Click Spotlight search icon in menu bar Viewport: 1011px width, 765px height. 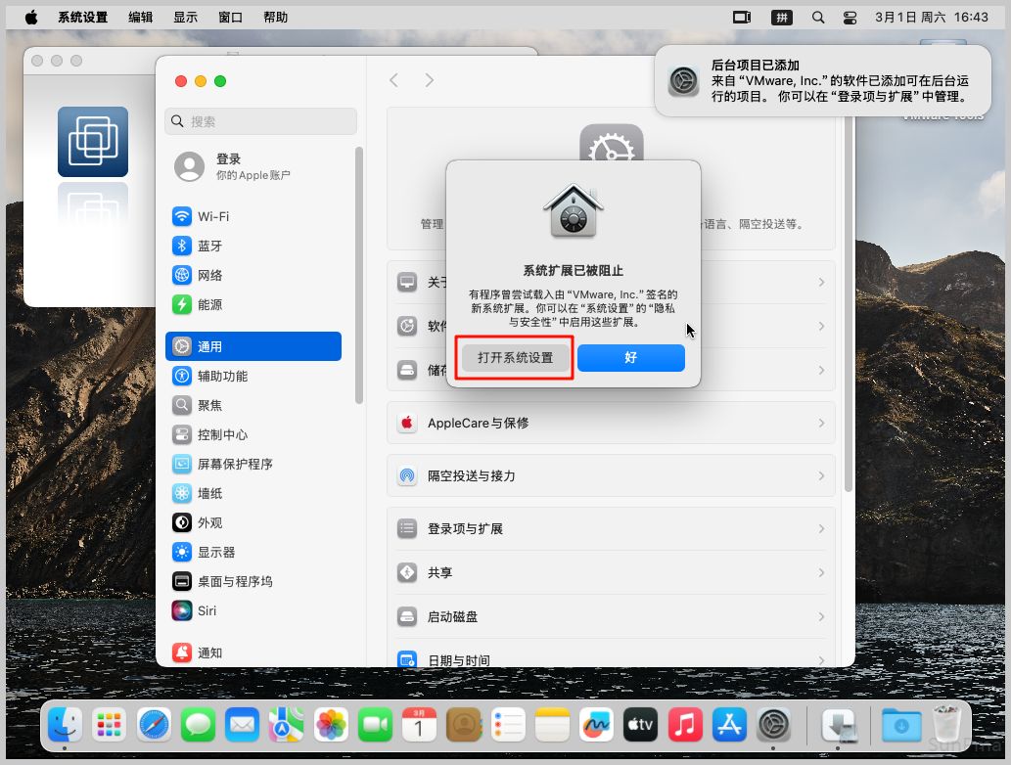pyautogui.click(x=818, y=17)
